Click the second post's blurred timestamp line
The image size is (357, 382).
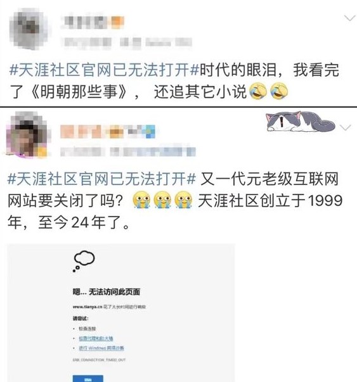[128, 152]
